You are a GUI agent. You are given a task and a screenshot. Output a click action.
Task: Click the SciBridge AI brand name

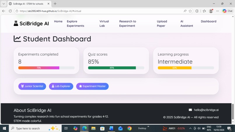point(34,24)
